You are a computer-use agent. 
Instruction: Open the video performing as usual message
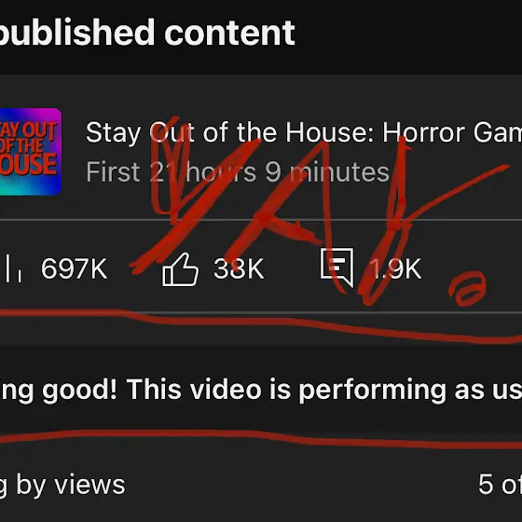(x=261, y=390)
